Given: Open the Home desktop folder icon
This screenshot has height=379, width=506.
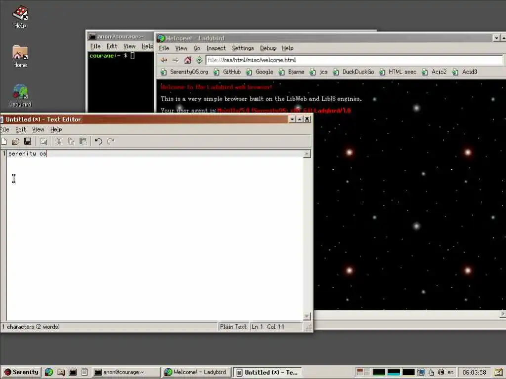Looking at the screenshot, I should coord(20,56).
